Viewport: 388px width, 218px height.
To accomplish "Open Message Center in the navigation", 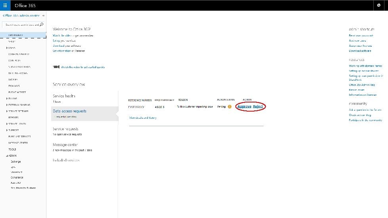I will point(18,143).
